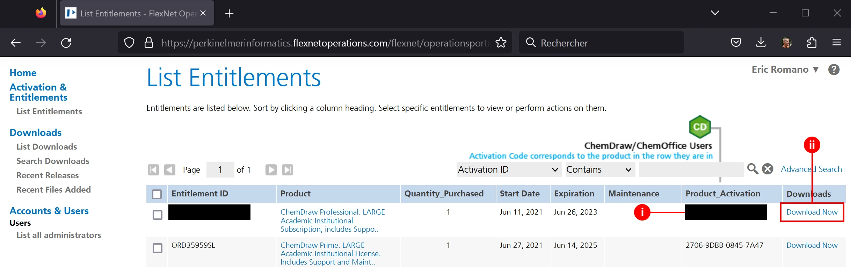Open the Firefox account avatar
The image size is (851, 267).
786,43
